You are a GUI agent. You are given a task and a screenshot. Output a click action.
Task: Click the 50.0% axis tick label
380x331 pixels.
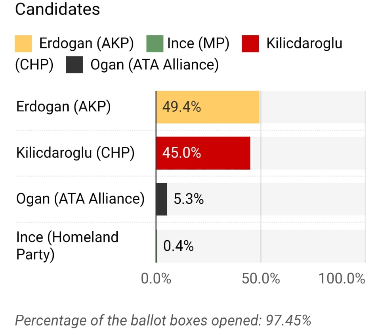[x=261, y=279]
